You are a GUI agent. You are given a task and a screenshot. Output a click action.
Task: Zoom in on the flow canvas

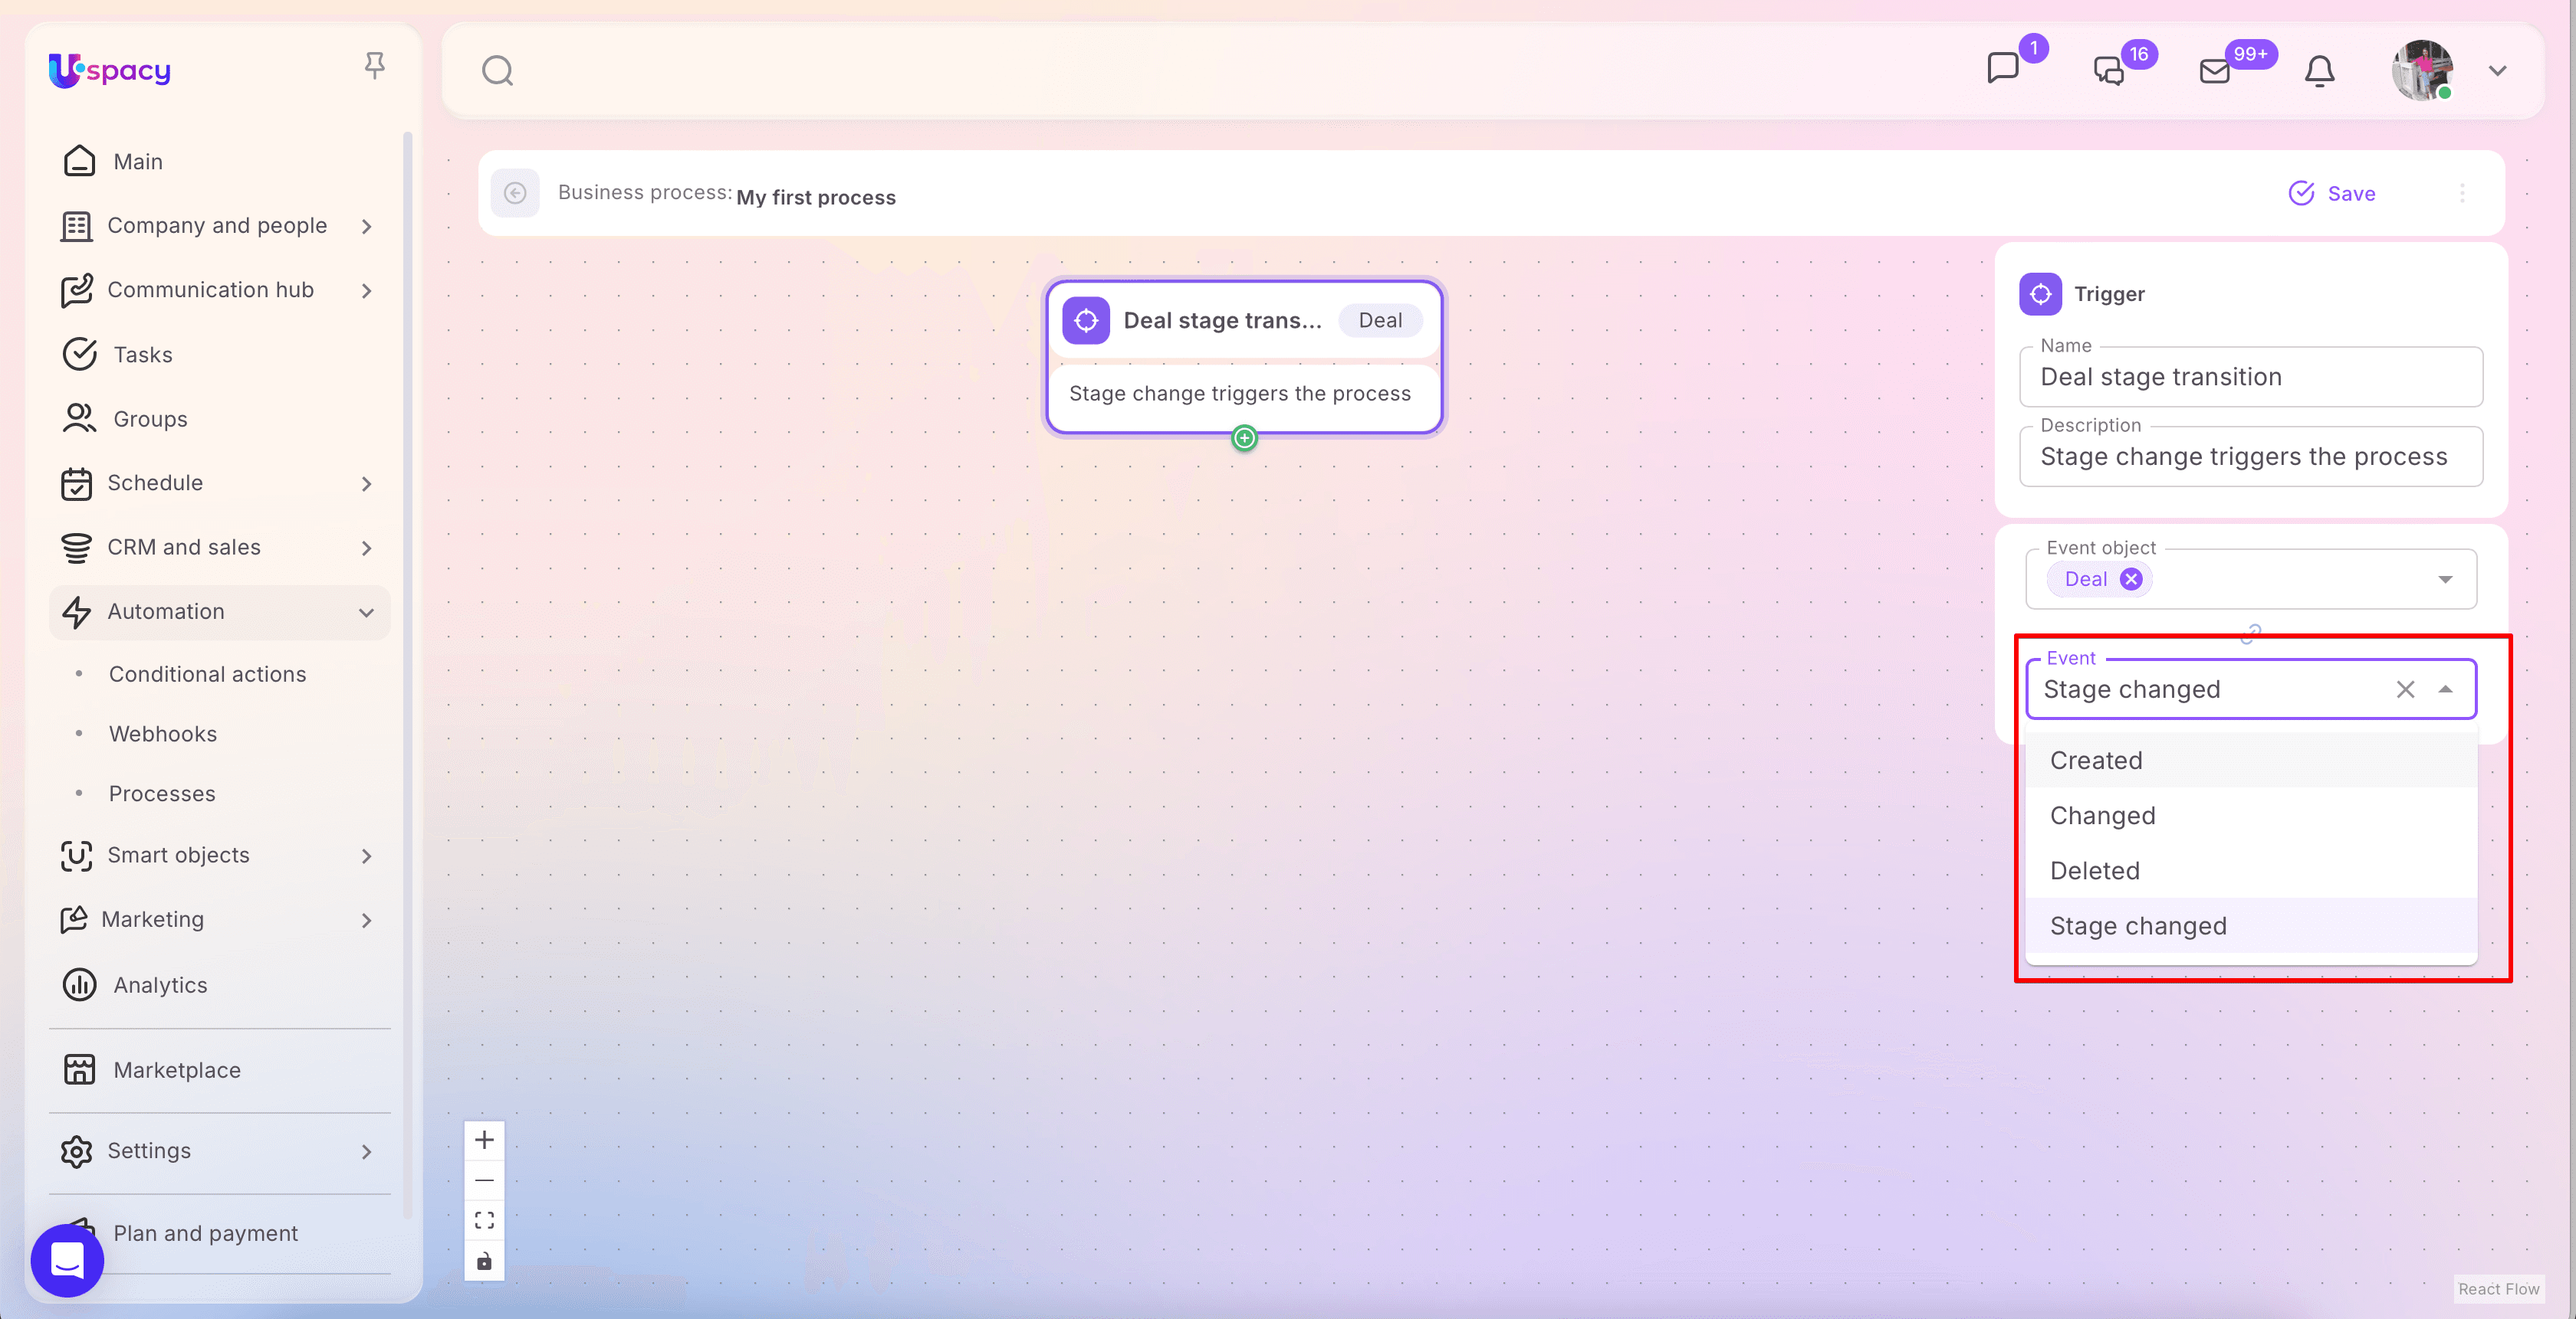(x=484, y=1140)
